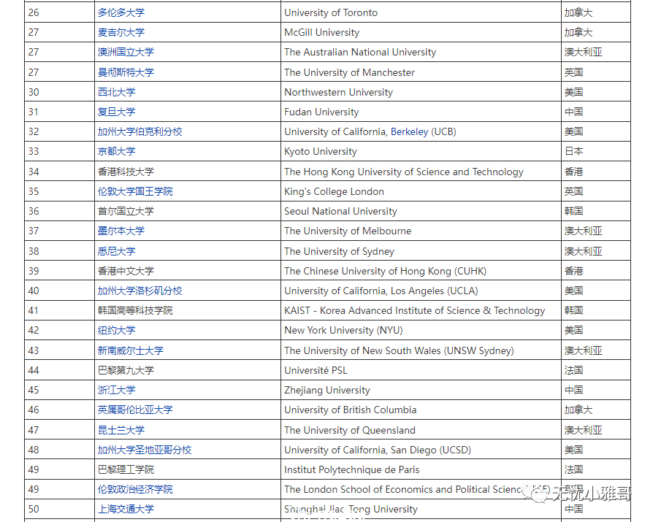Open the 澳洲国立大学 link
Viewport: 653px width, 522px height.
pos(126,52)
